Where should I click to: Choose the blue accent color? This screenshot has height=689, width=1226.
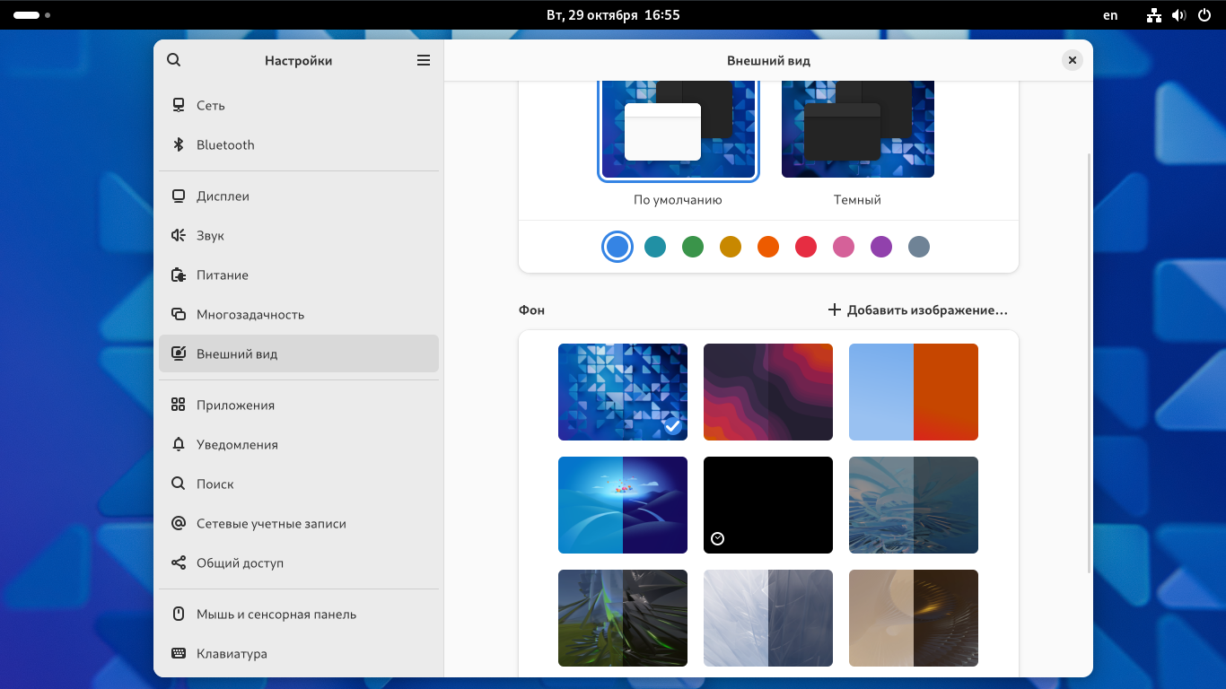pos(617,247)
